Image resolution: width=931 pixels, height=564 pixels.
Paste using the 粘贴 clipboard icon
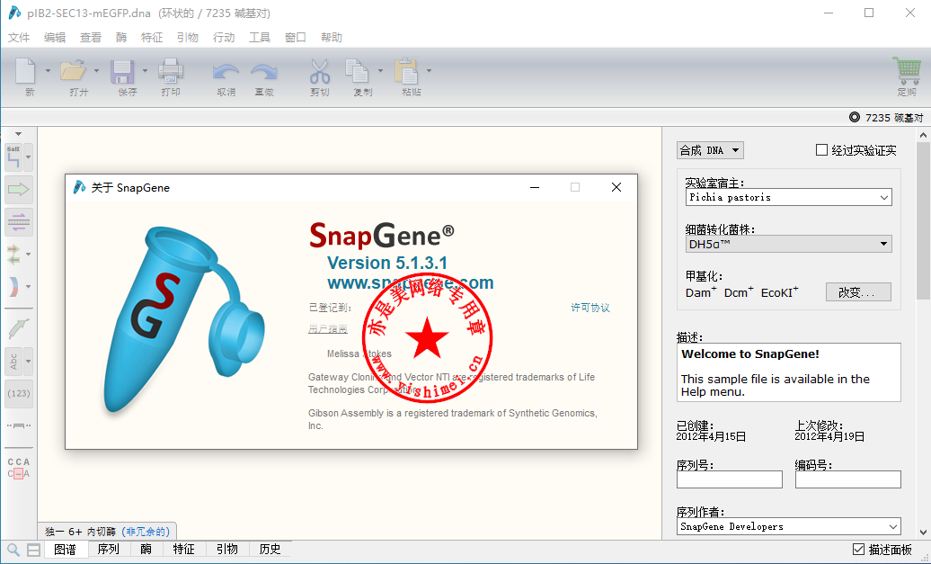click(x=406, y=71)
